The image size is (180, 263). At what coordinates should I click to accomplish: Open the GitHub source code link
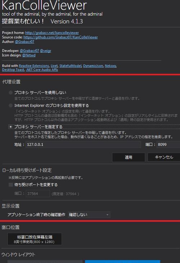[x=60, y=37]
